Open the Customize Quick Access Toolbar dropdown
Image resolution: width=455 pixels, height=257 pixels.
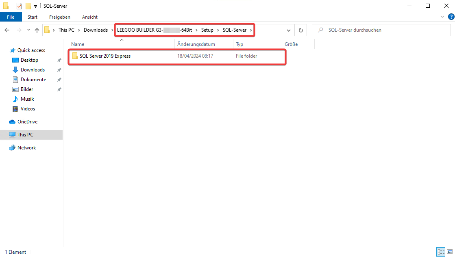coord(35,6)
